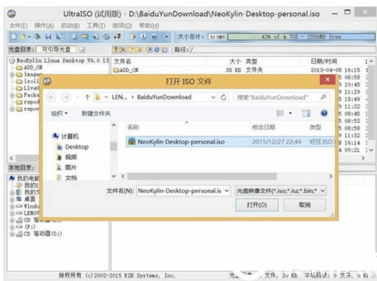Viewport: 377px width, 281px height.
Task: Click the Save floppy icon in UltraISO toolbar
Action: tap(48, 36)
